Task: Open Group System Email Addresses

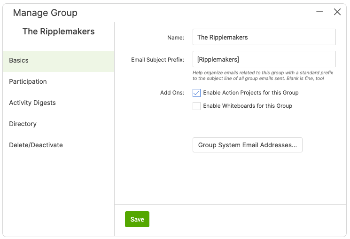Action: (247, 145)
